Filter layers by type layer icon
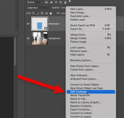 pos(56,2)
